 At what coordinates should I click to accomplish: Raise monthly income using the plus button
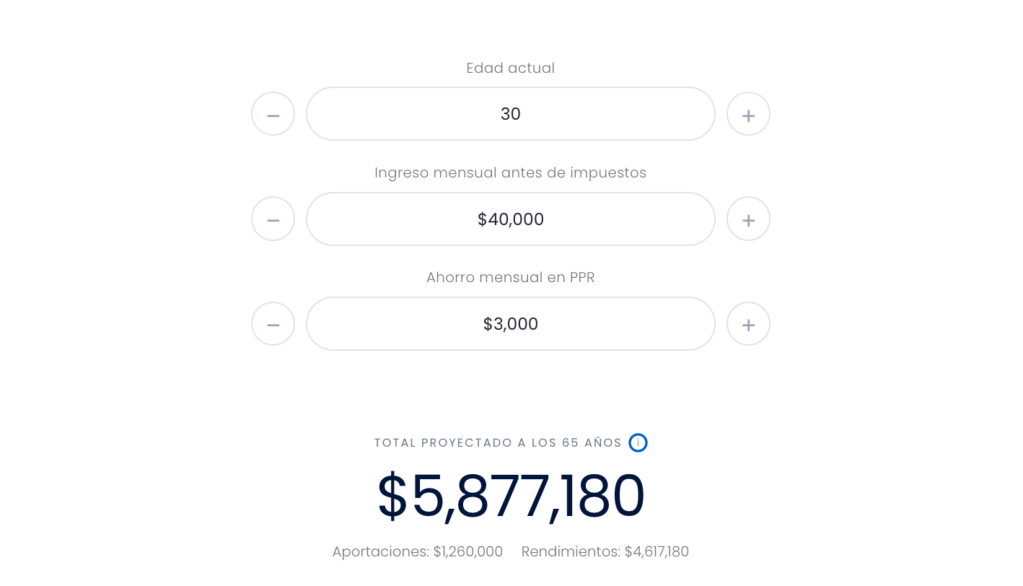click(x=748, y=219)
